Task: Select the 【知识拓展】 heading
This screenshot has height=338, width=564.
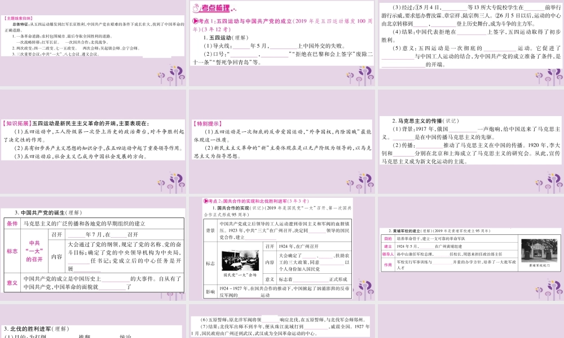Action: pos(16,123)
